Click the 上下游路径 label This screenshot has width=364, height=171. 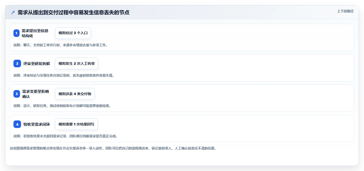click(x=345, y=11)
